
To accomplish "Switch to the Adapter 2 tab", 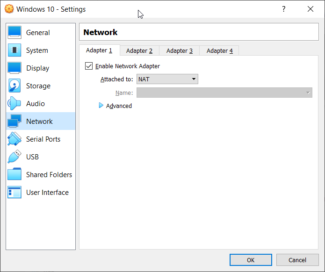I will click(x=139, y=51).
